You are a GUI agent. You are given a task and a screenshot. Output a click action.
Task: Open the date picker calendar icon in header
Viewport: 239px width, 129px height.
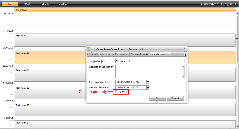[x=231, y=4]
